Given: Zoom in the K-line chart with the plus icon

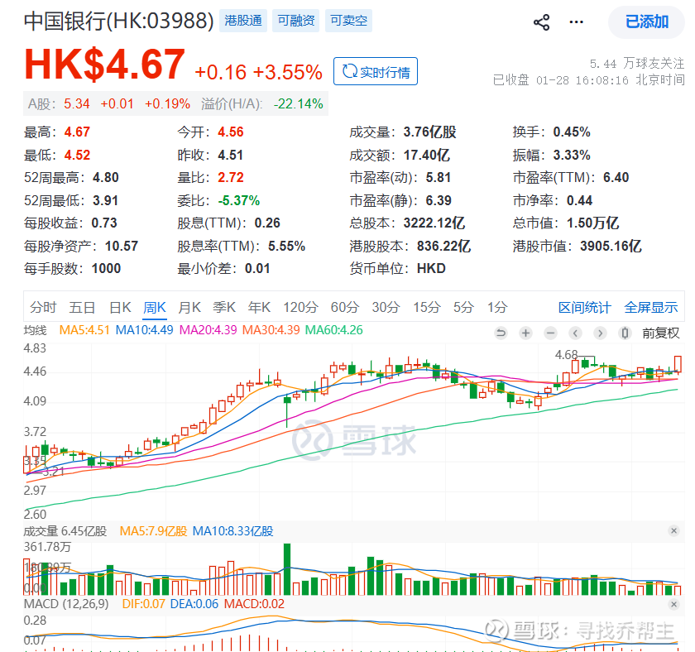Looking at the screenshot, I should click(x=525, y=333).
